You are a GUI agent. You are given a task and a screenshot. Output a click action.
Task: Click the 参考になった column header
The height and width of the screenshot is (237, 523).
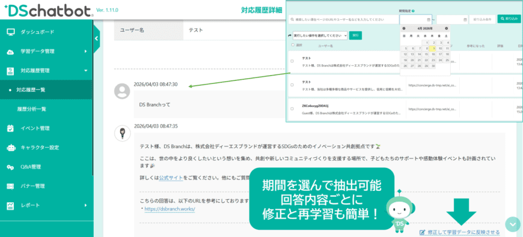tap(476, 46)
